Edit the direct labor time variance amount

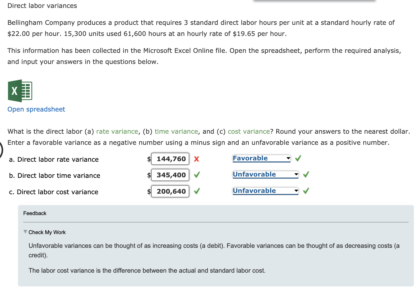[170, 175]
